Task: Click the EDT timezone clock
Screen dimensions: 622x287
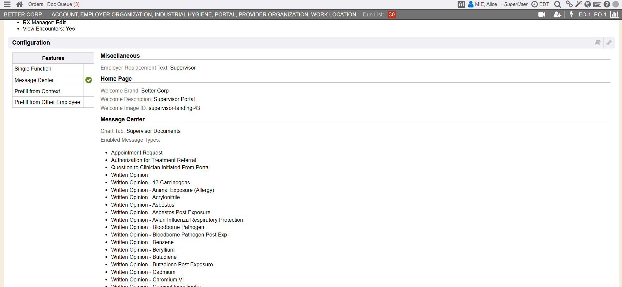Action: pos(541,4)
